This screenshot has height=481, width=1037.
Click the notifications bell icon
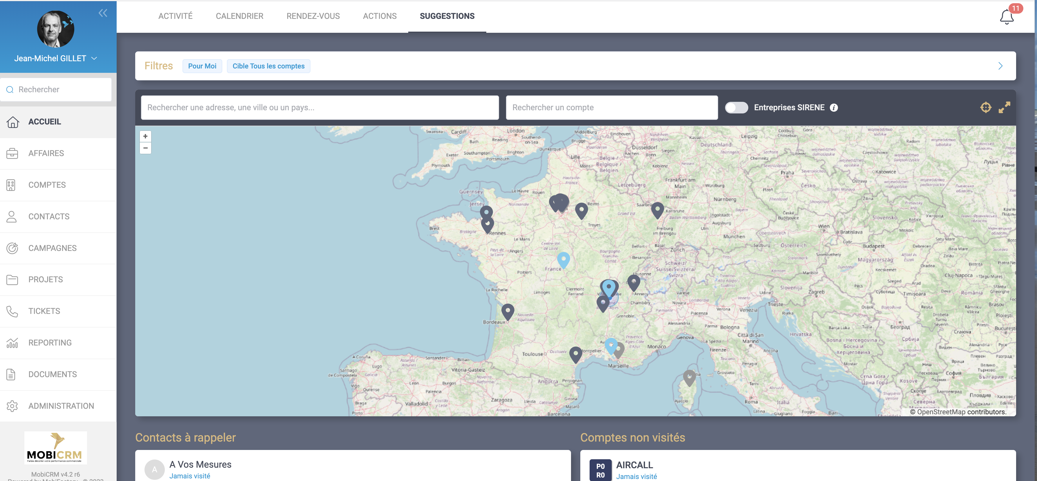pos(1007,17)
